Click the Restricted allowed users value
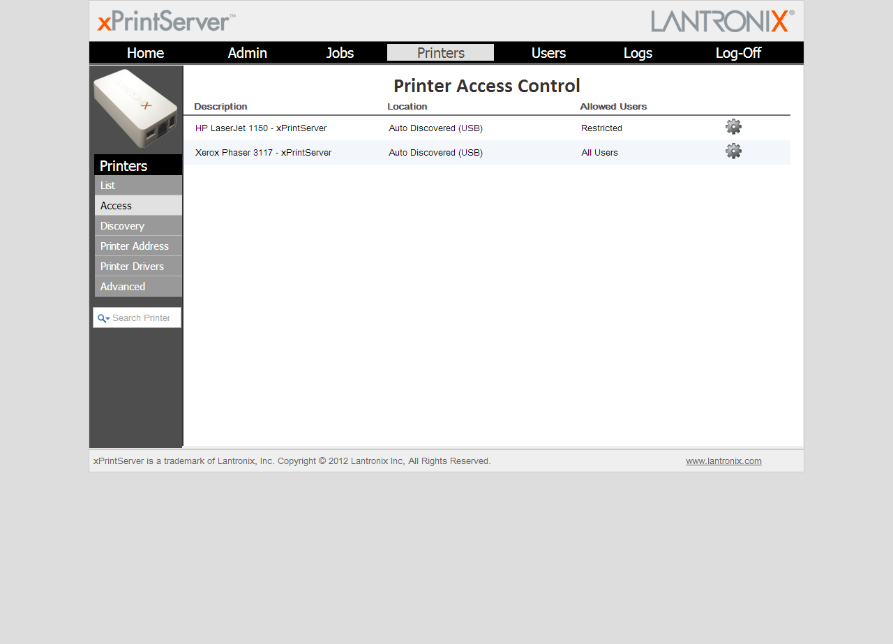 click(601, 128)
